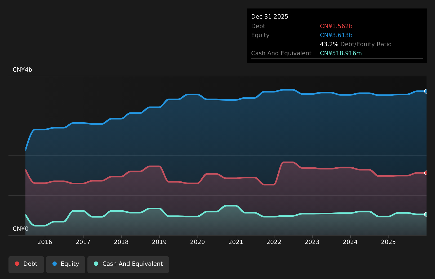Click Cash And Equivalent label in tooltip
This screenshot has height=279, width=435.
(281, 53)
